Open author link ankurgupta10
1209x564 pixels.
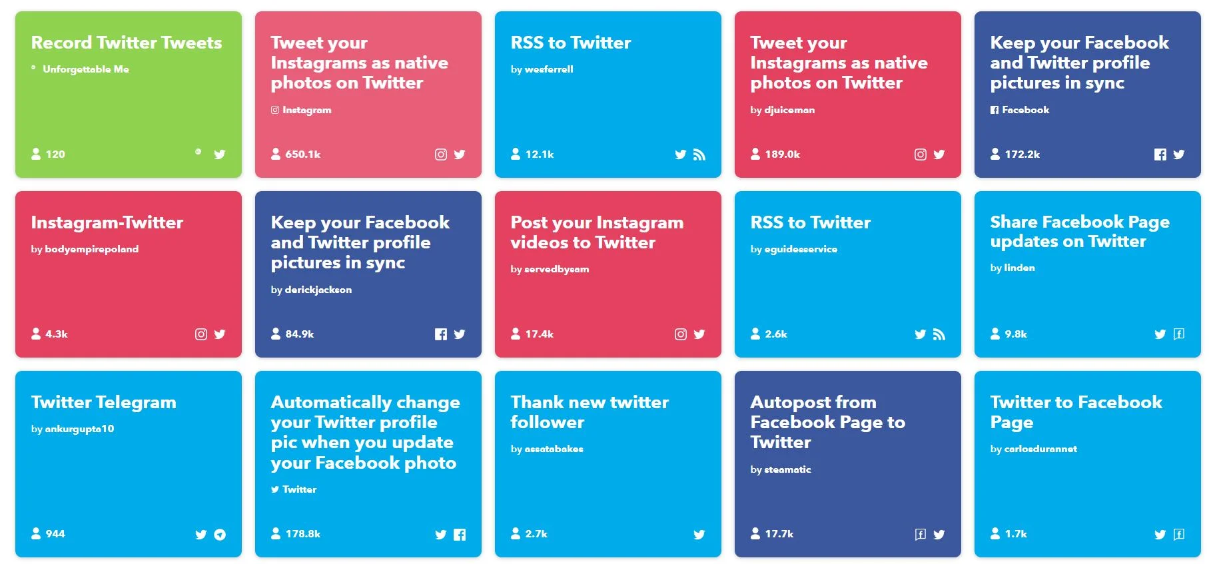click(79, 429)
